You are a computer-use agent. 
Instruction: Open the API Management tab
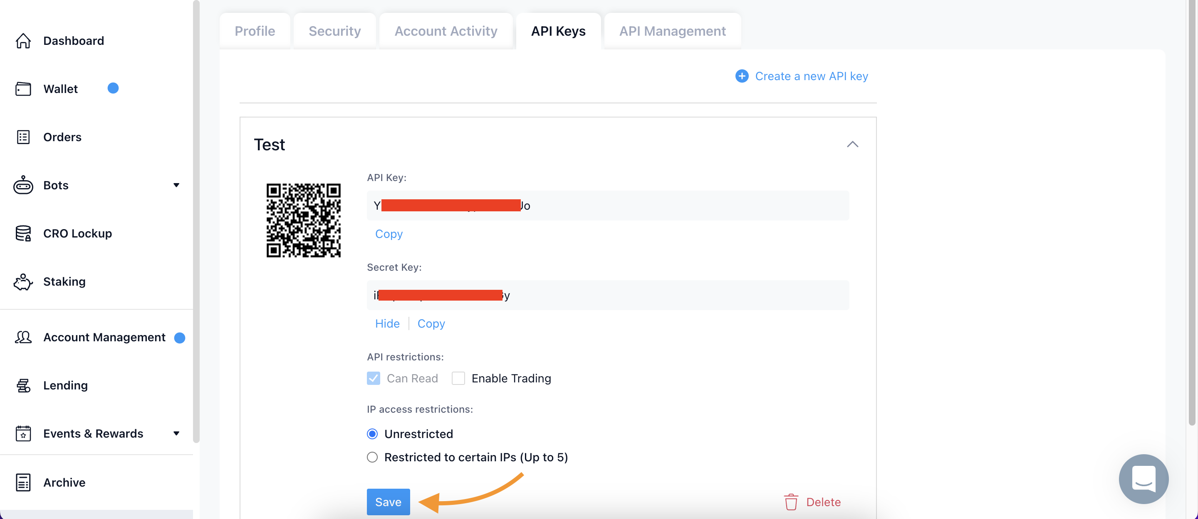672,31
